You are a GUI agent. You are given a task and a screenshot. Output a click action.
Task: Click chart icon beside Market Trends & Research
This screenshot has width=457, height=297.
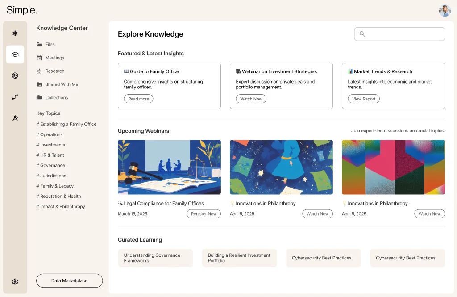[350, 71]
